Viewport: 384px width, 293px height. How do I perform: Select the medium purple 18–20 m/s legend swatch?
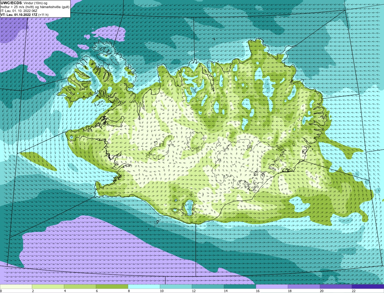304,286
